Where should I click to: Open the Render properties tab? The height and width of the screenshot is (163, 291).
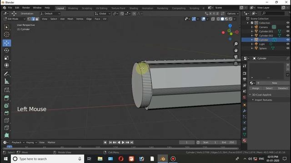[x=245, y=73]
